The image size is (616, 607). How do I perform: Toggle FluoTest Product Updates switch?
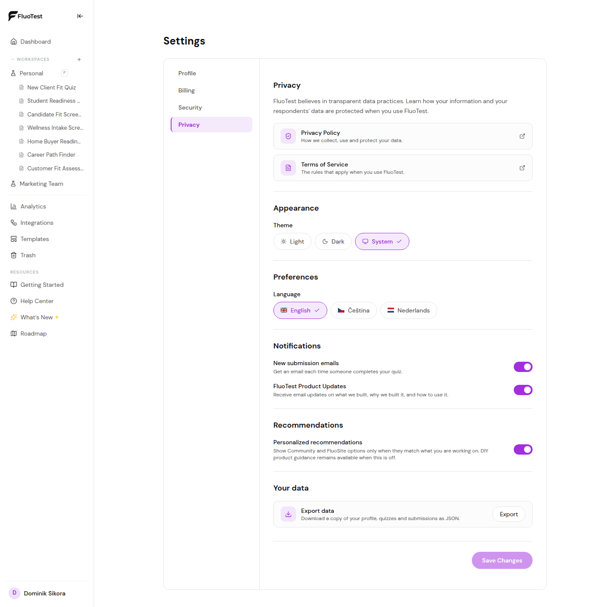pyautogui.click(x=523, y=390)
